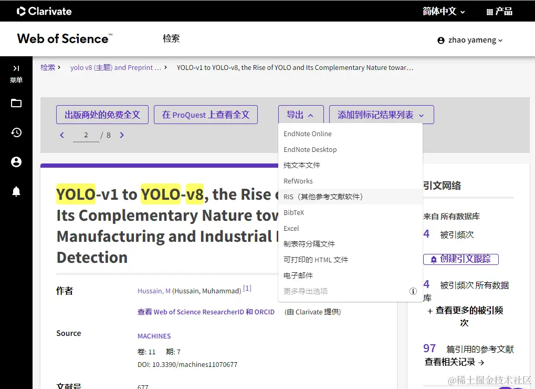Click citation count 4 beside 被引频次 所有数据库
The width and height of the screenshot is (535, 389).
tap(426, 284)
